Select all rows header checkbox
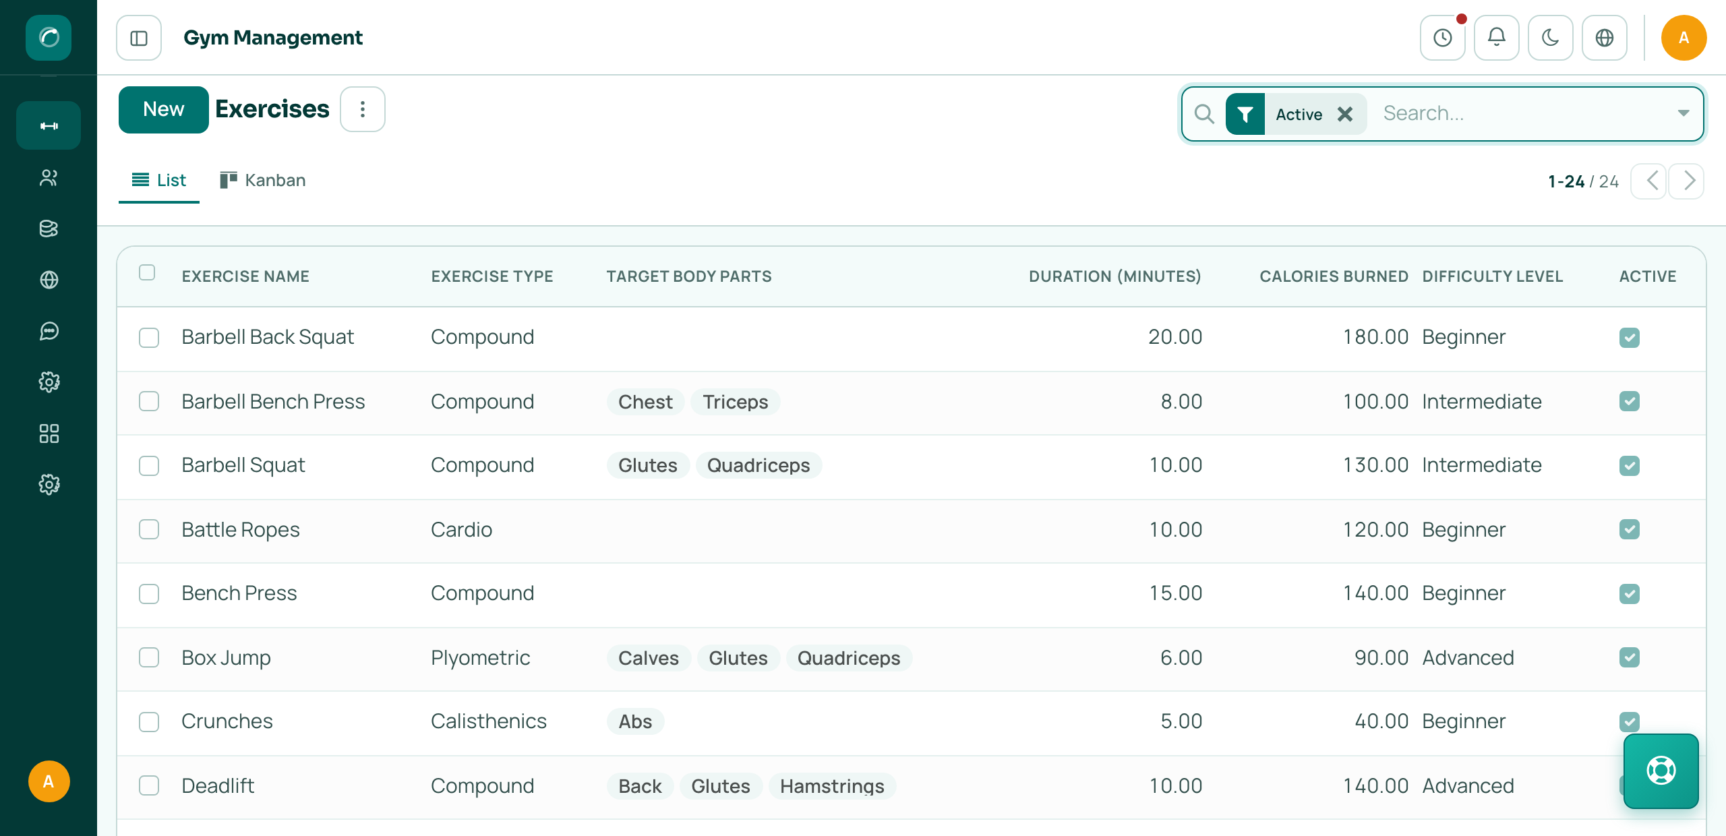This screenshot has height=836, width=1726. click(x=147, y=272)
